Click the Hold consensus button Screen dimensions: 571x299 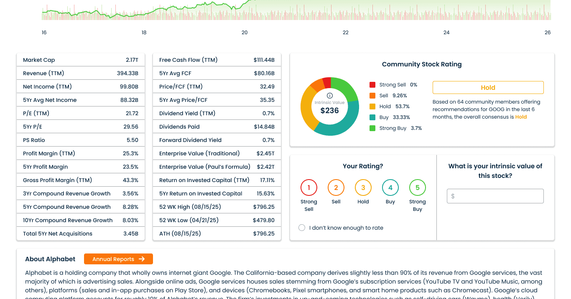pos(488,87)
